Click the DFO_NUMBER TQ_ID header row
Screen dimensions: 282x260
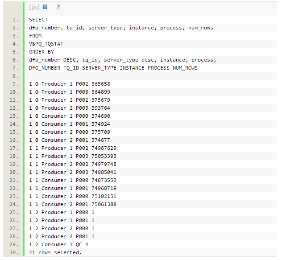[x=113, y=68]
